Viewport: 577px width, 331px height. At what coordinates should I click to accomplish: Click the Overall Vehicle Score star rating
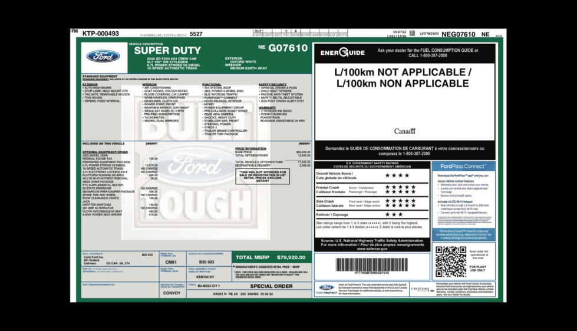[x=397, y=176]
